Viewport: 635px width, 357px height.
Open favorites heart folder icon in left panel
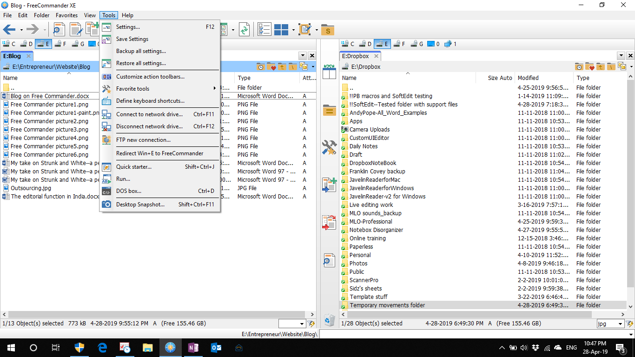(271, 67)
